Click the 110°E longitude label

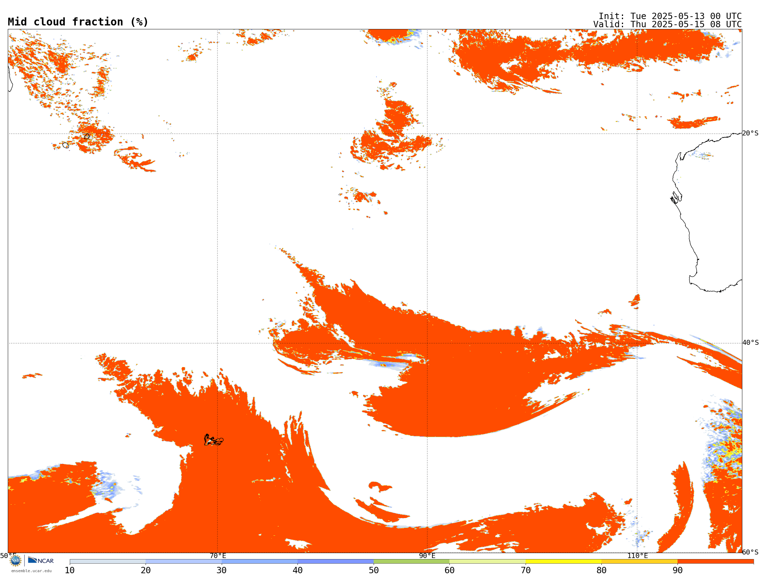[x=637, y=556]
